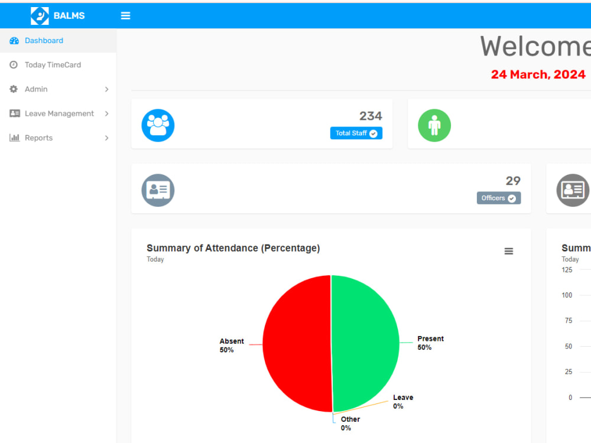Expand the Leave Management chevron
591x443 pixels.
point(106,113)
